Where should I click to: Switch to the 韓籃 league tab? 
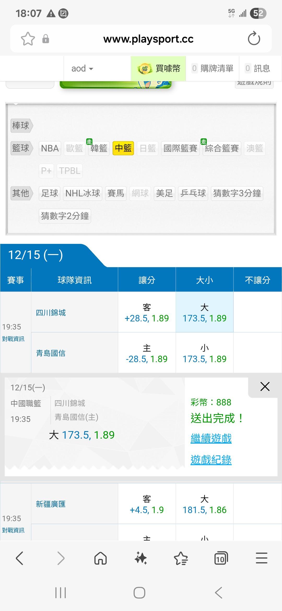point(99,148)
